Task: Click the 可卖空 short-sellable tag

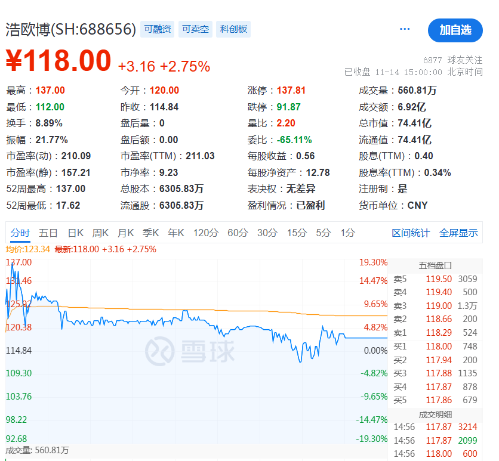Action: [x=195, y=29]
